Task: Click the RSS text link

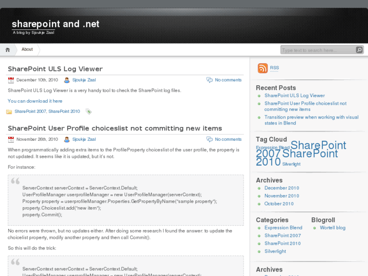Action: pyautogui.click(x=274, y=68)
